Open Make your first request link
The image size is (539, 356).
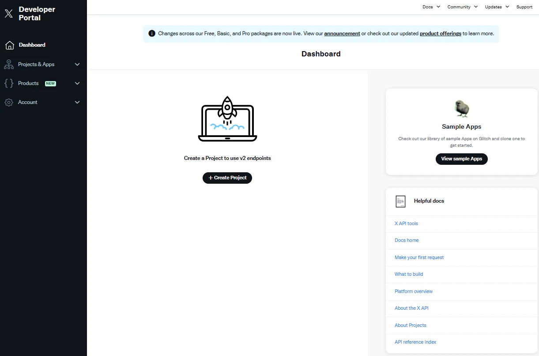[x=419, y=257]
